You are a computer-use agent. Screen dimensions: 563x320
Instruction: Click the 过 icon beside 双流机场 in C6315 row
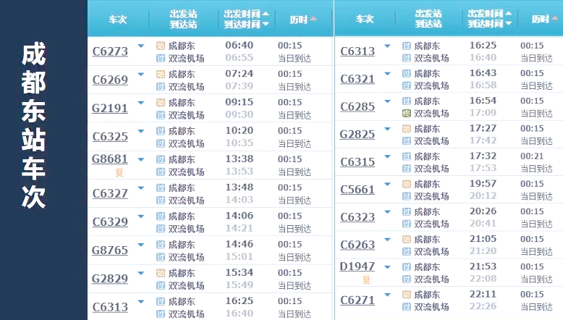pos(407,169)
